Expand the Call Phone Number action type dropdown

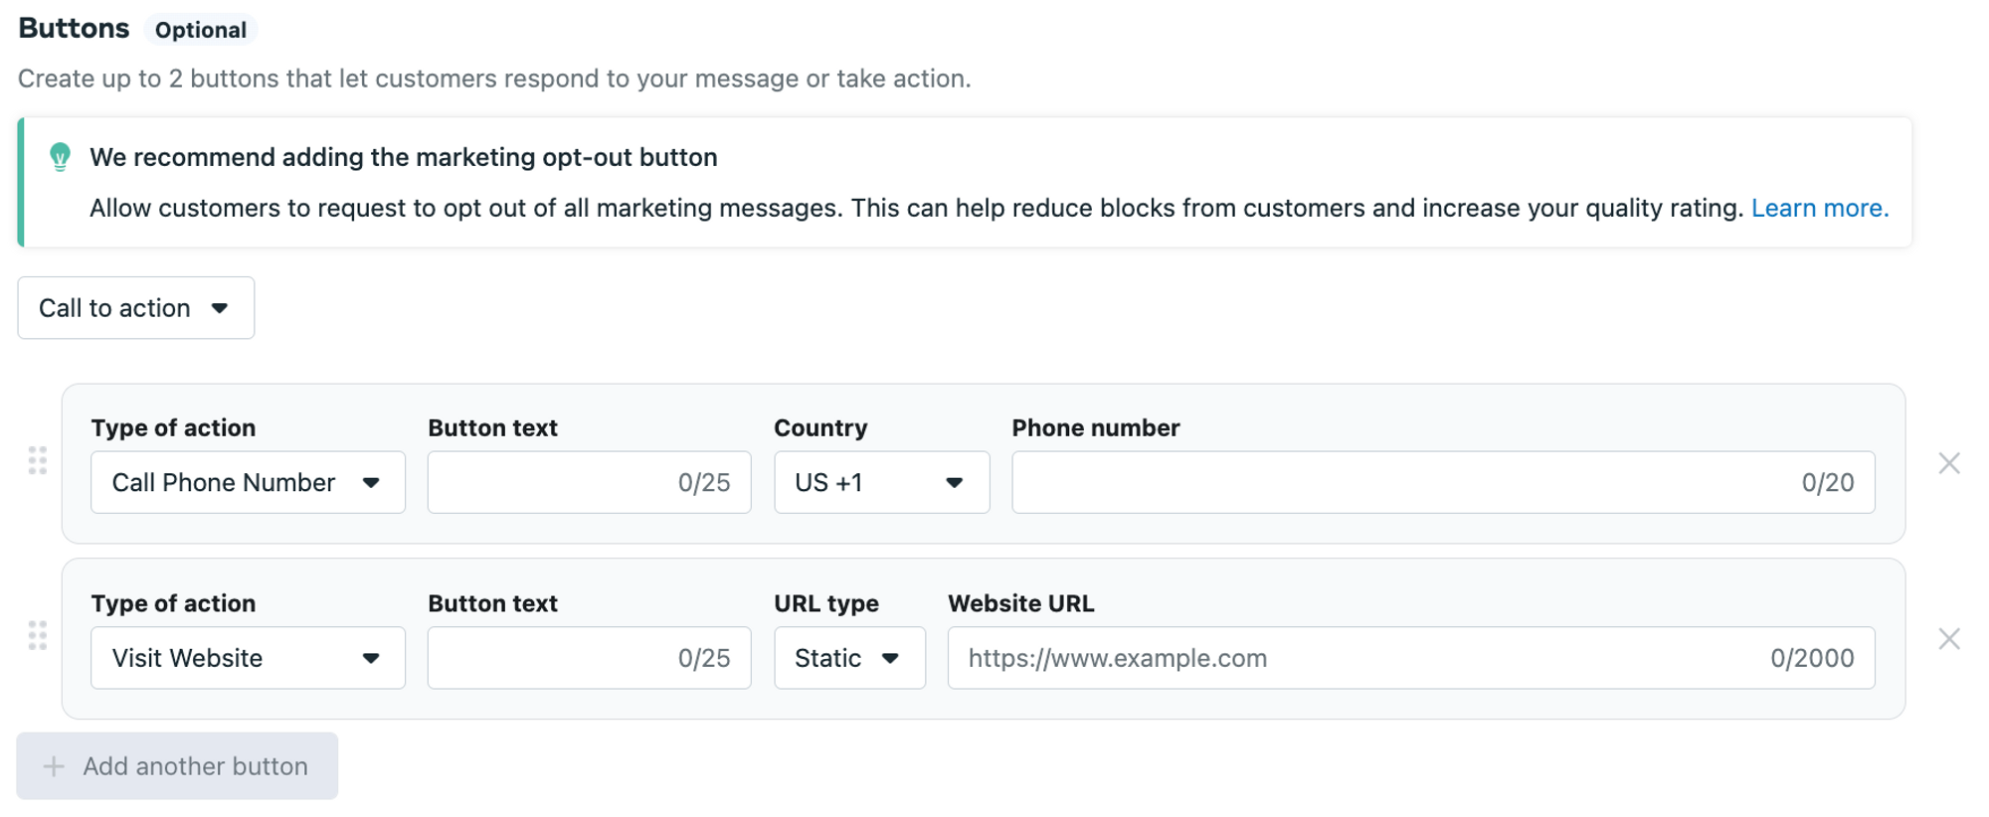248,483
